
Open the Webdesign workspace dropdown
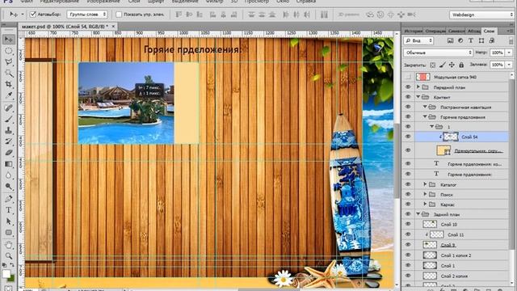tap(481, 15)
